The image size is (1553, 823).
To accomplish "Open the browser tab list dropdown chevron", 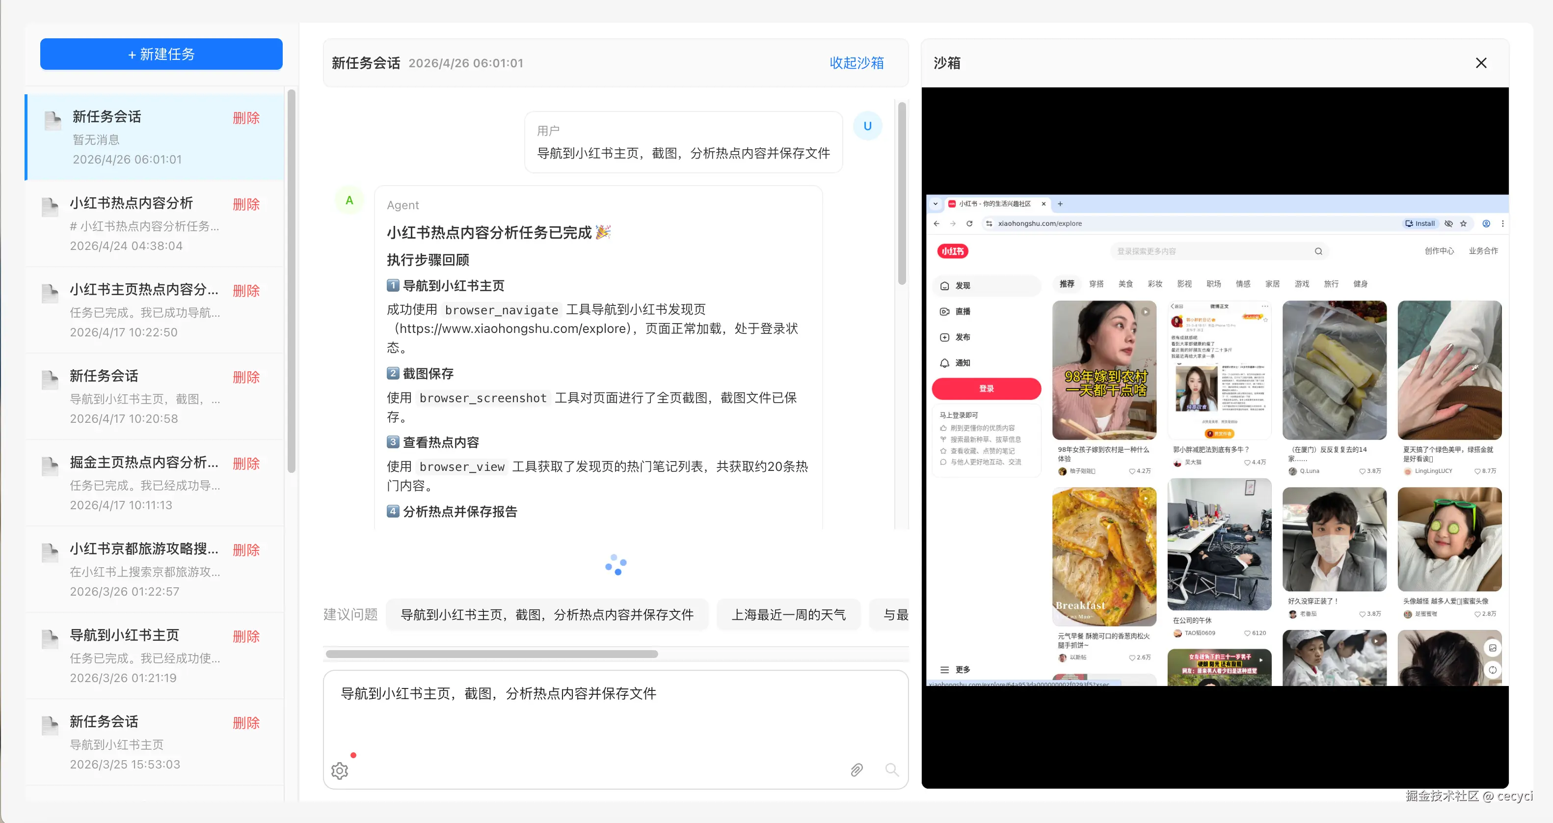I will pos(935,204).
